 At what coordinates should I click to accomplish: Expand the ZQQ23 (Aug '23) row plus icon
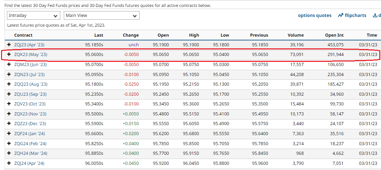coord(9,84)
